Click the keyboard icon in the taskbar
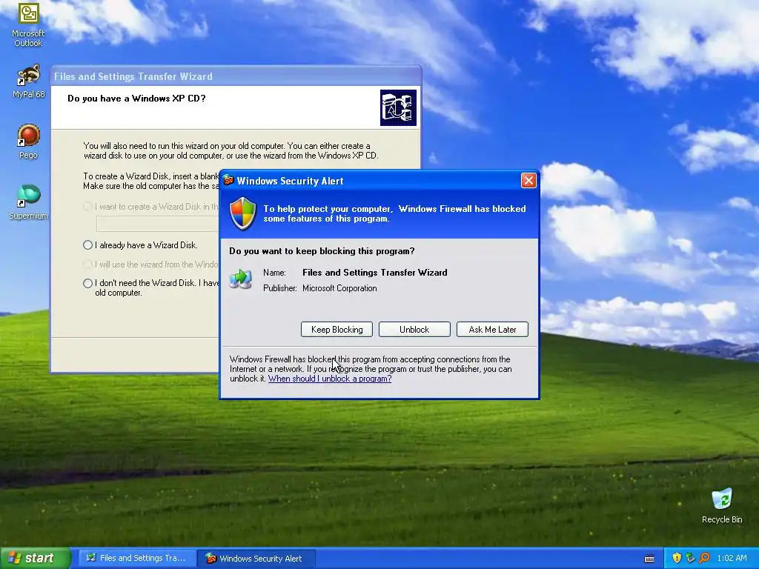 point(649,559)
